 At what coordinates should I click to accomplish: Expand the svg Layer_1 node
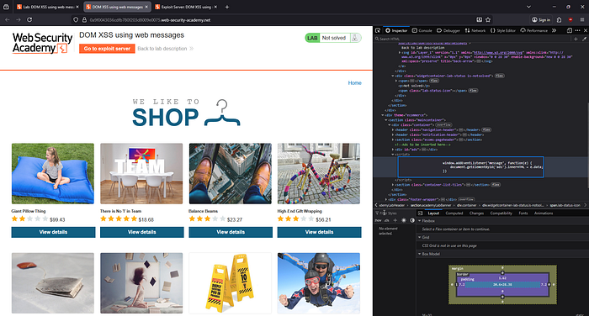(400, 53)
